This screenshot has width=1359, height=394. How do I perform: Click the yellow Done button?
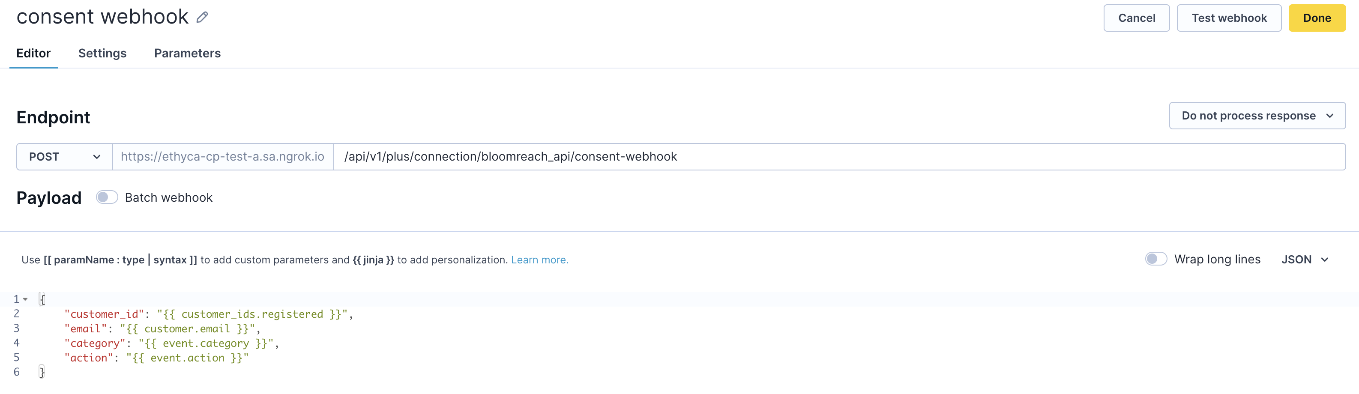1316,18
